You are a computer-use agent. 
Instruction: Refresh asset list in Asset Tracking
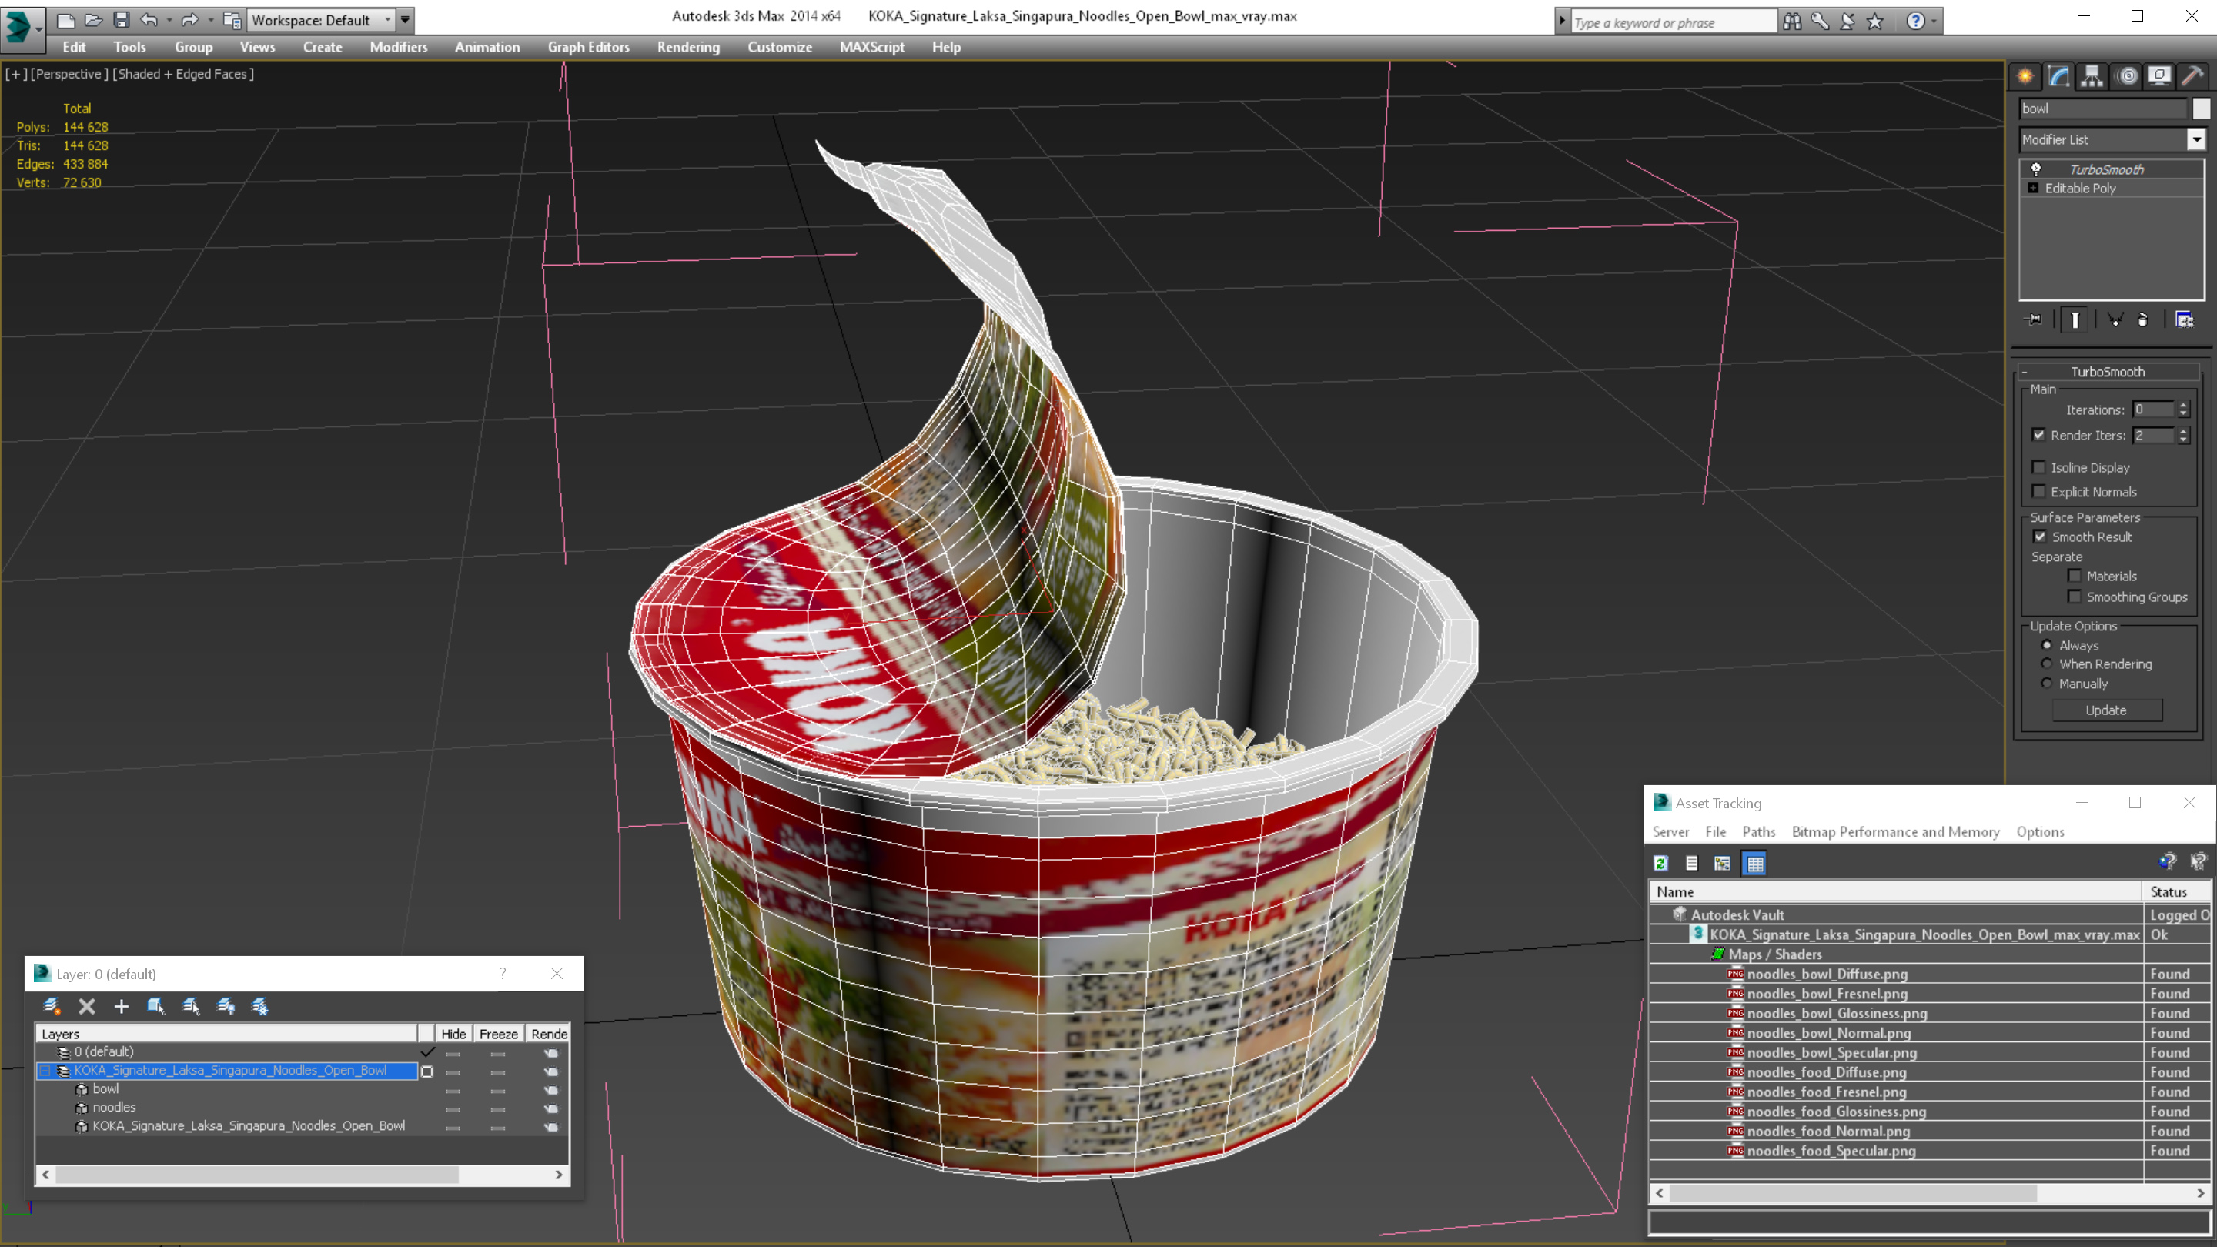point(1661,863)
